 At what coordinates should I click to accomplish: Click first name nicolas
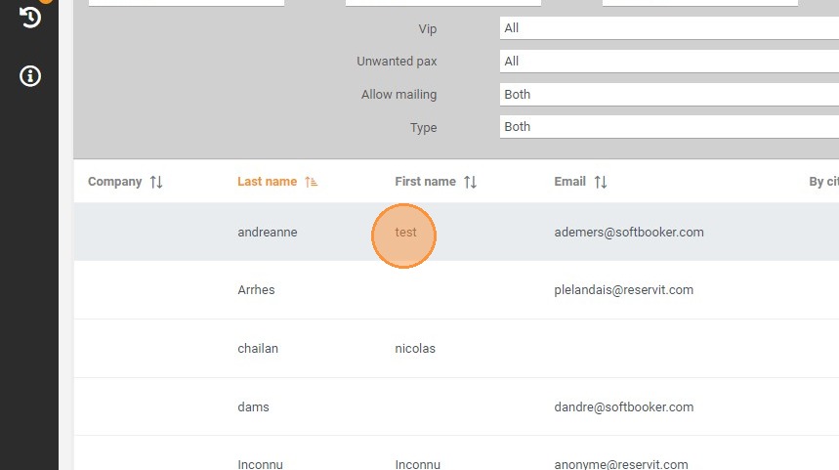click(x=415, y=349)
